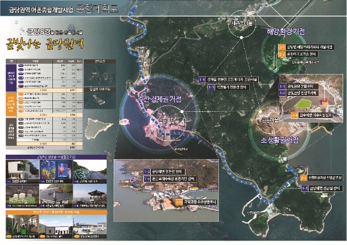This screenshot has width=347, height=245.
Task: Click the orange 2-1 project badge
Action: pyautogui.click(x=282, y=47)
